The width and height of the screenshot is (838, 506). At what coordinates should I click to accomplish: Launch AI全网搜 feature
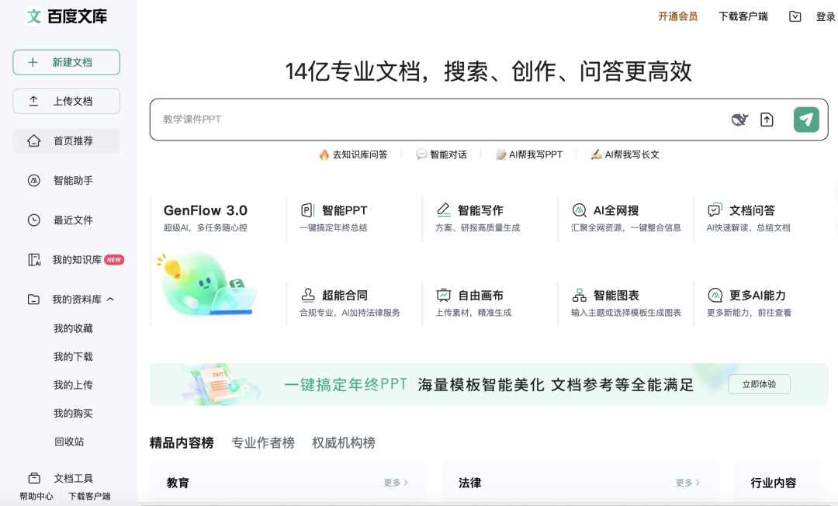click(x=615, y=210)
